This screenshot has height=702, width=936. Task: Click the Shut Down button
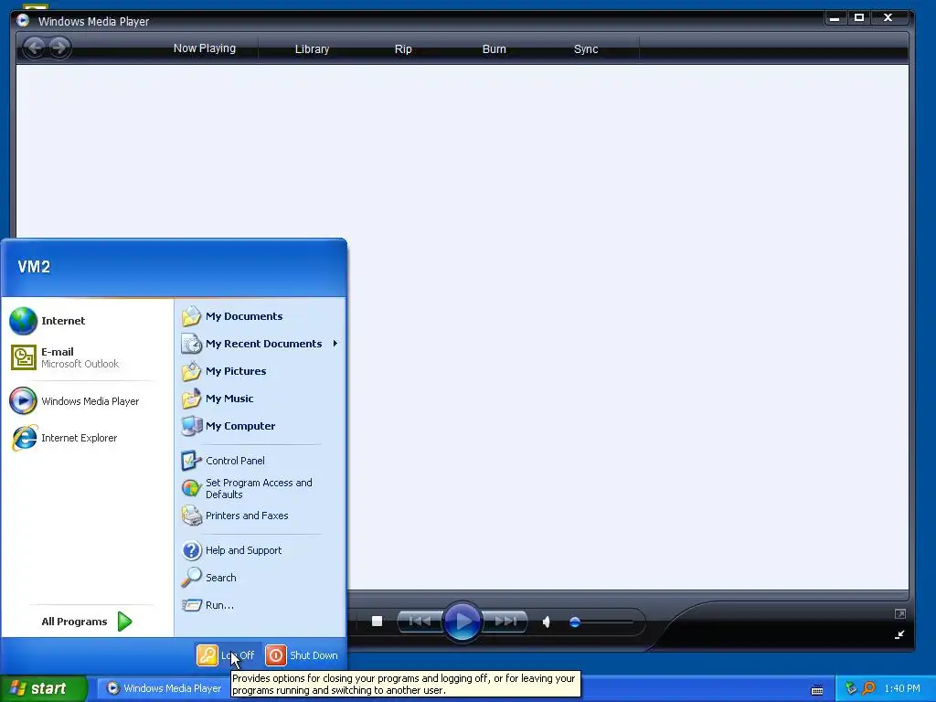(x=302, y=654)
